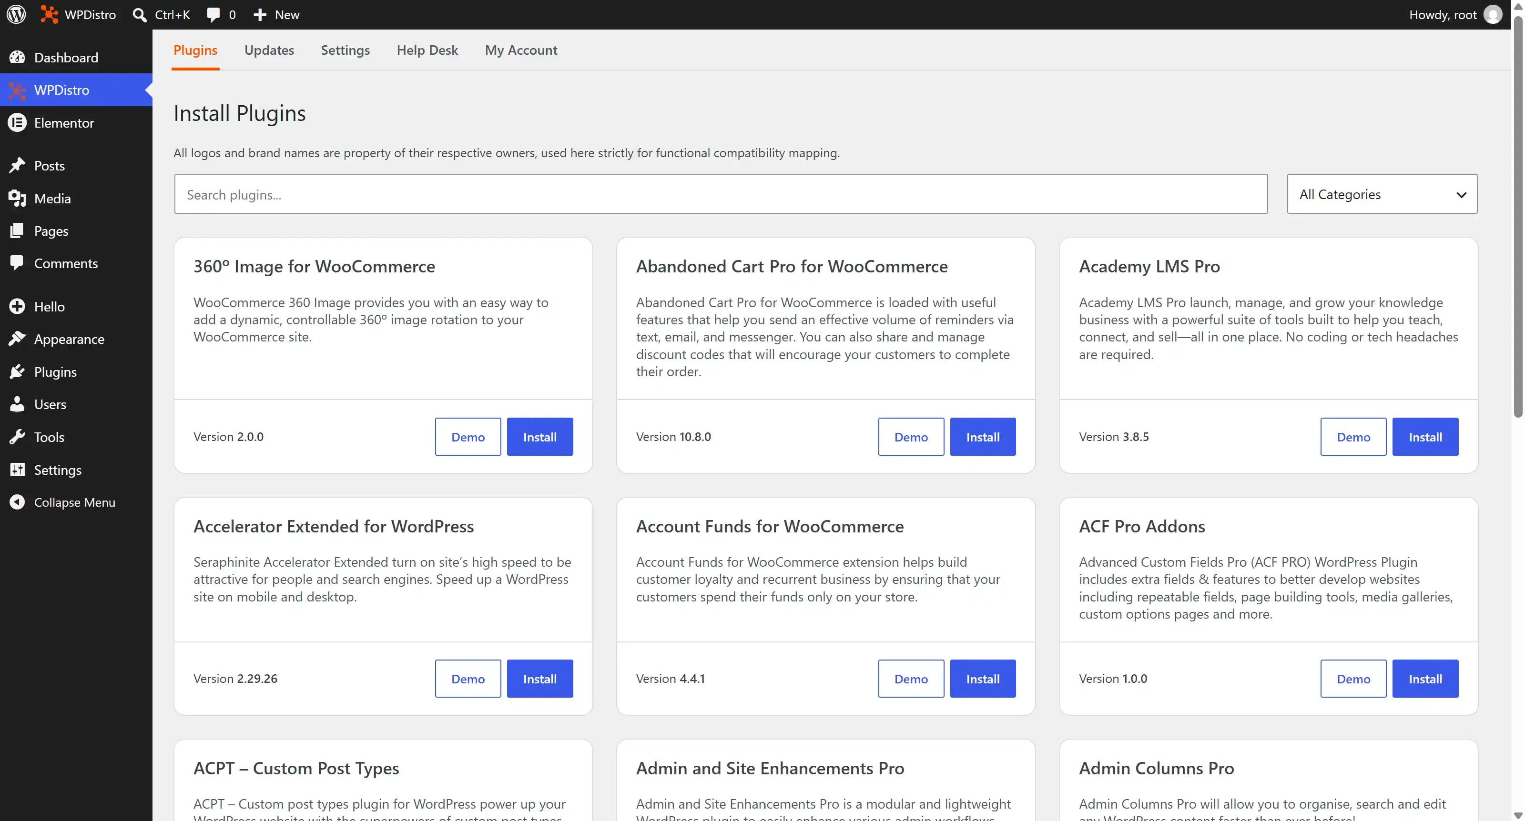
Task: View Demo for Accelerator Extended
Action: pos(468,679)
